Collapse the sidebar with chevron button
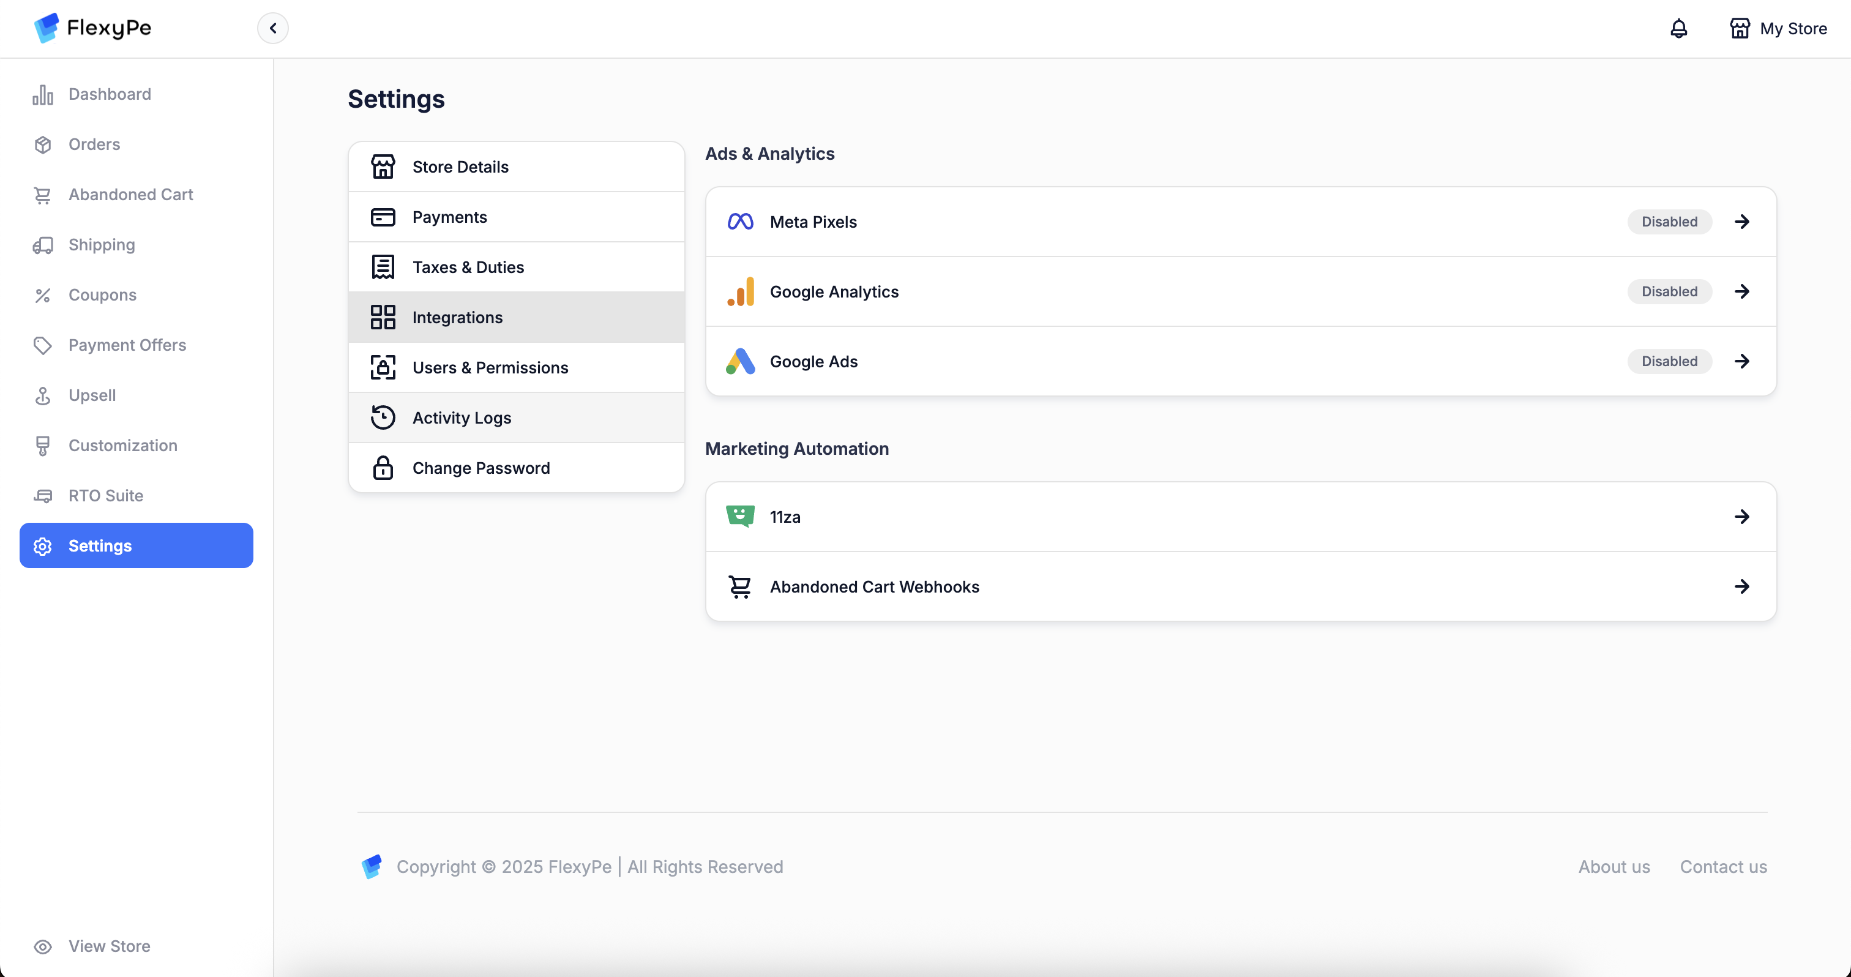 273,29
